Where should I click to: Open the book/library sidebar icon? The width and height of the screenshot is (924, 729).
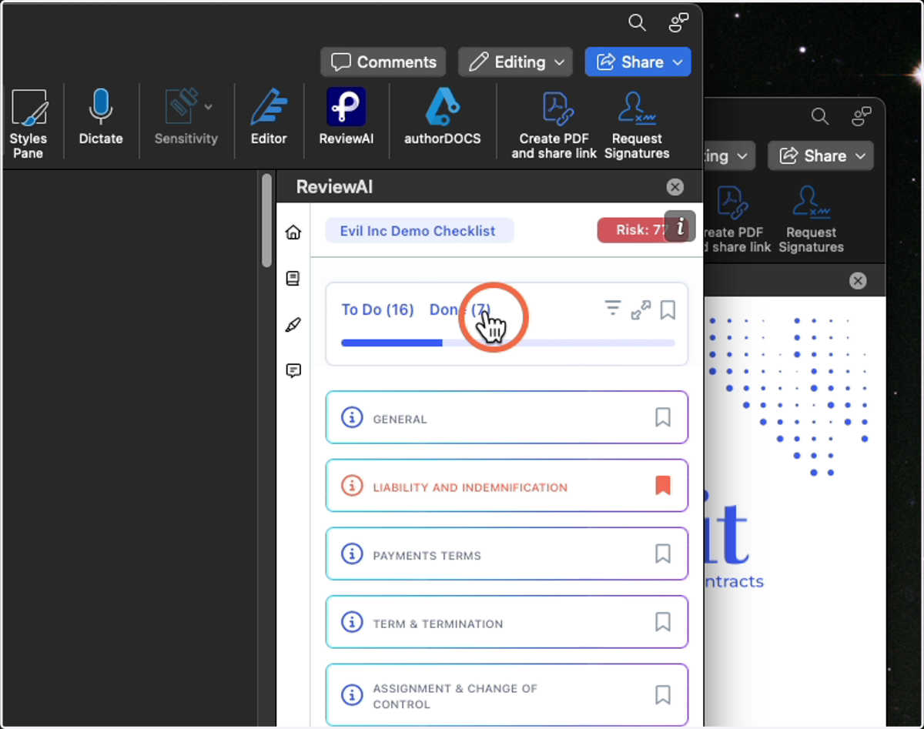tap(293, 279)
